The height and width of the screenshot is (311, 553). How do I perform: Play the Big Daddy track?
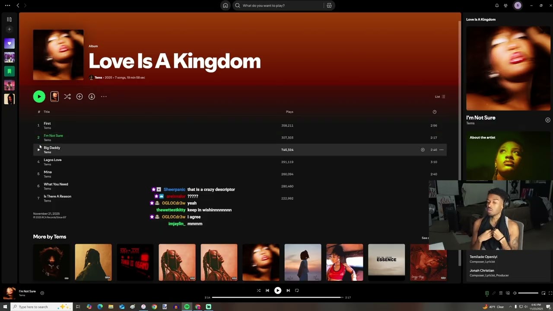coord(38,149)
